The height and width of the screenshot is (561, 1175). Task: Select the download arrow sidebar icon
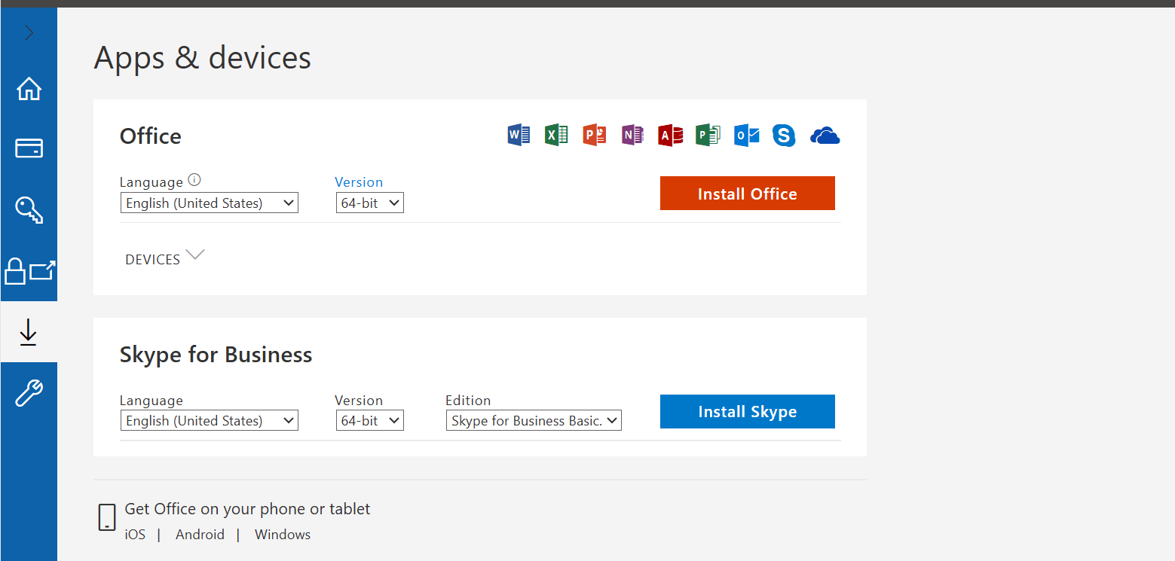tap(29, 332)
